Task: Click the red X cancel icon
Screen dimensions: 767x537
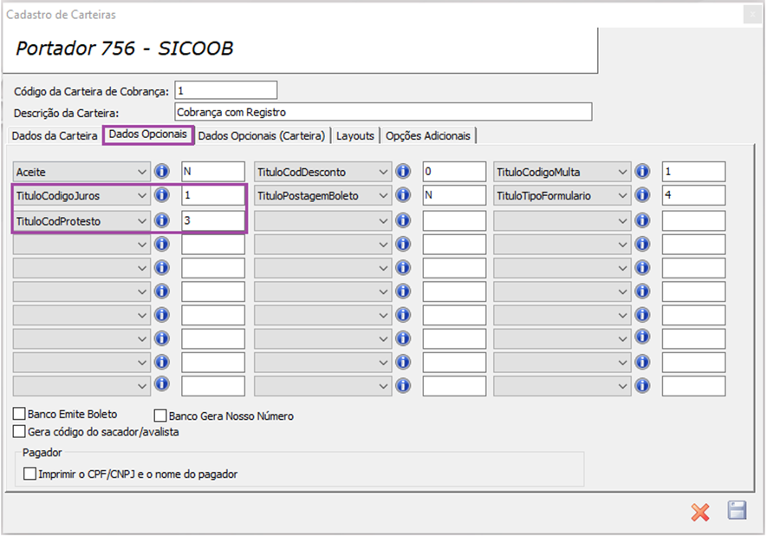Action: click(700, 512)
